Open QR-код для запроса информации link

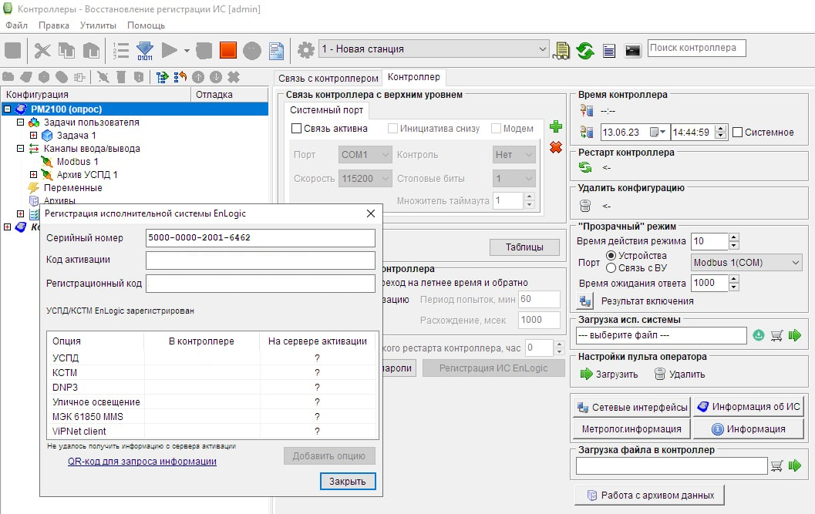point(142,461)
